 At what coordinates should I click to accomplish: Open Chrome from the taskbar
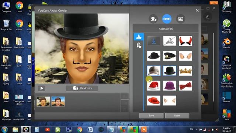80,130
